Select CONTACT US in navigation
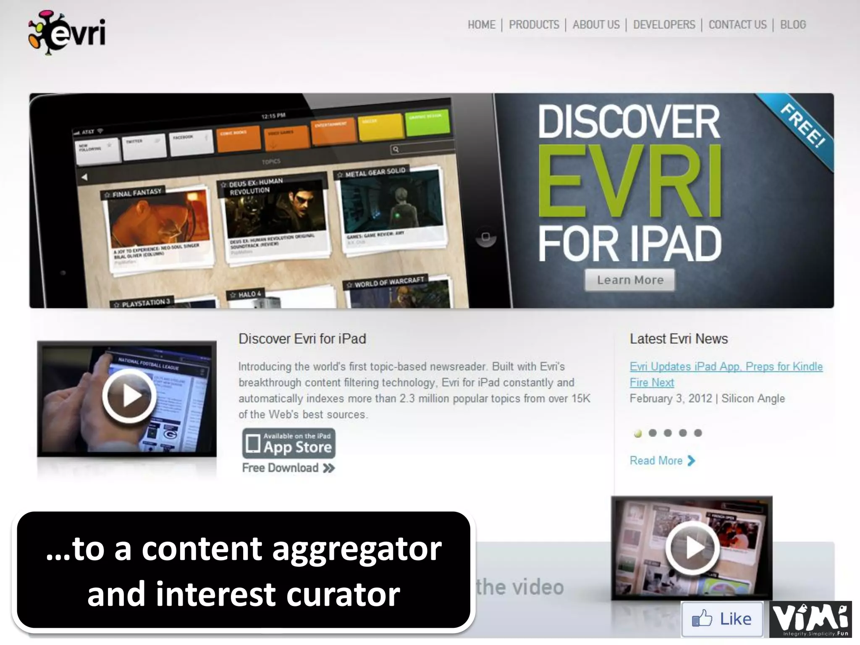Image resolution: width=860 pixels, height=645 pixels. click(x=737, y=25)
